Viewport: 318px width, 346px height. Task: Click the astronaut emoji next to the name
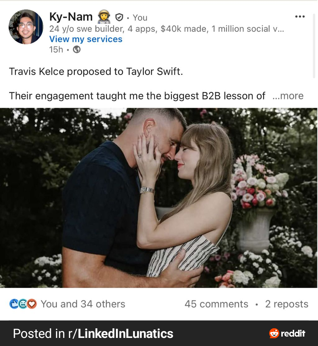coord(104,17)
